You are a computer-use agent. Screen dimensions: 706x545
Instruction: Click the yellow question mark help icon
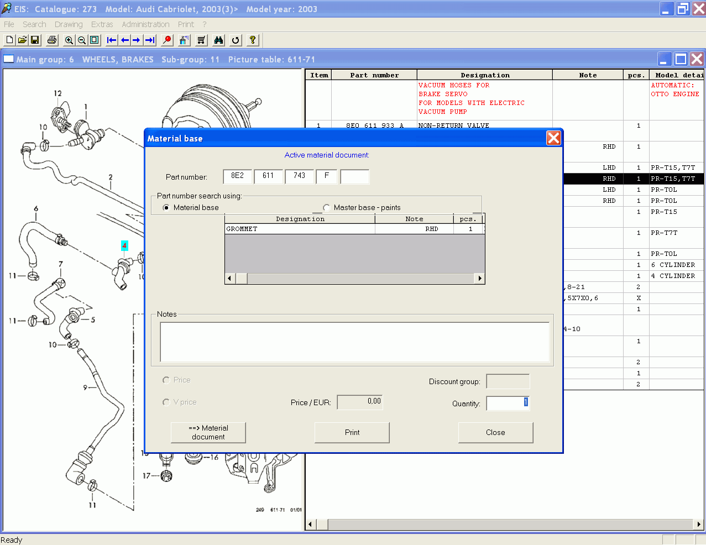(253, 40)
